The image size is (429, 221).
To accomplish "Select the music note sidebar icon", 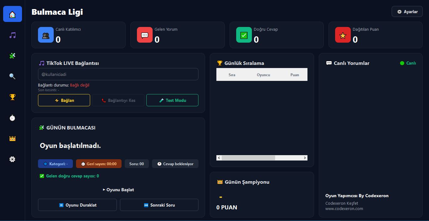I will 13,35.
